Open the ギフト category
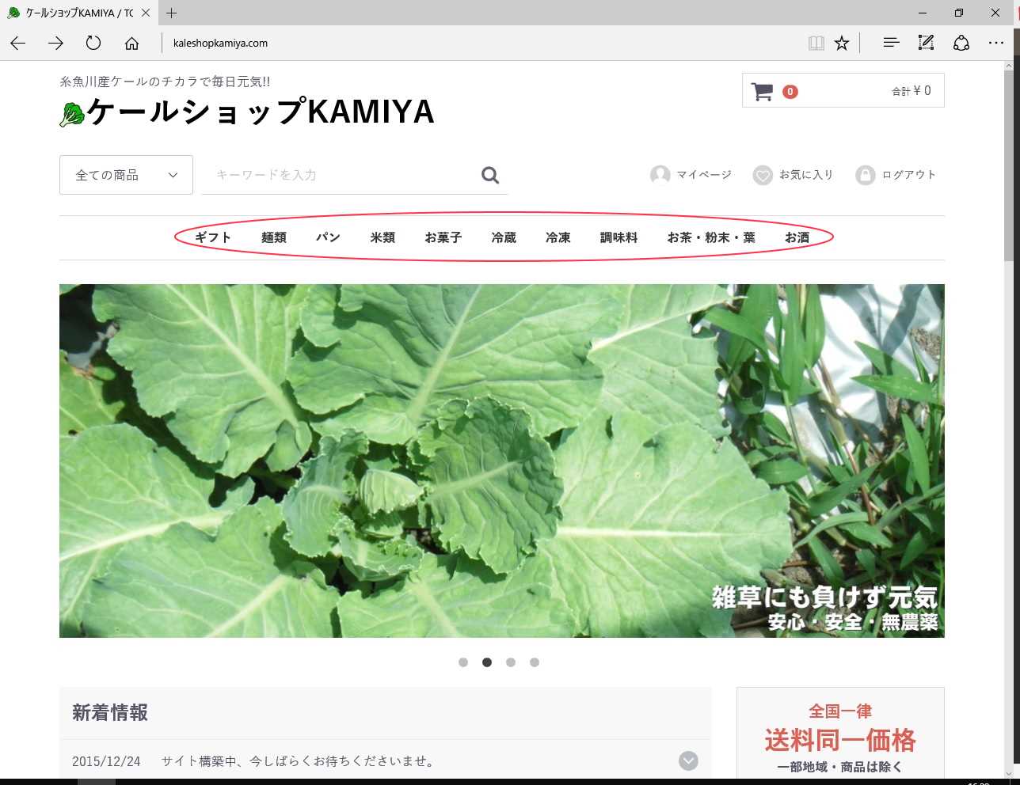Image resolution: width=1020 pixels, height=785 pixels. [x=212, y=237]
